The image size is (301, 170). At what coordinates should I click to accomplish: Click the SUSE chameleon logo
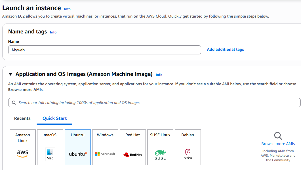[x=160, y=153]
